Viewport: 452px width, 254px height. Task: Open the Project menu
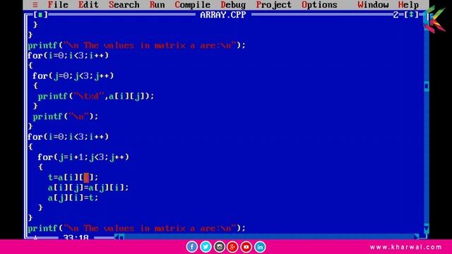pyautogui.click(x=273, y=5)
